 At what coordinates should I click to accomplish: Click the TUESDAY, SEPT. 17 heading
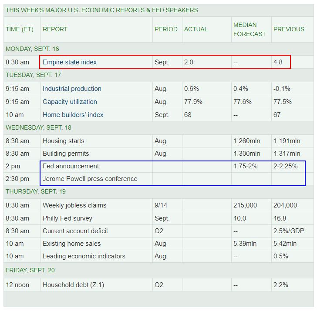click(33, 75)
